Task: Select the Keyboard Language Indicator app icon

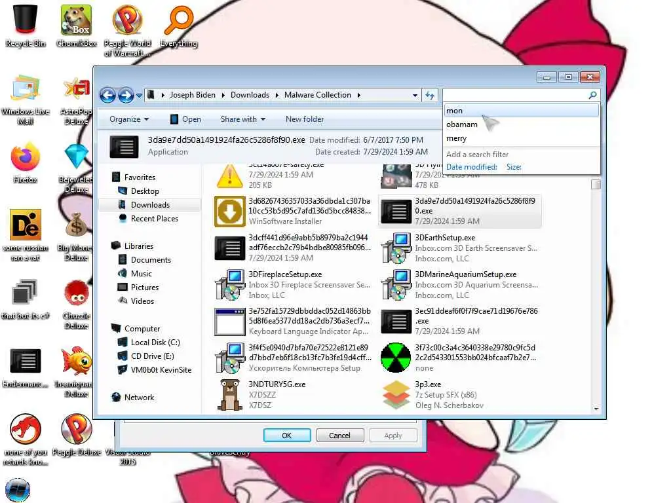Action: (x=230, y=322)
